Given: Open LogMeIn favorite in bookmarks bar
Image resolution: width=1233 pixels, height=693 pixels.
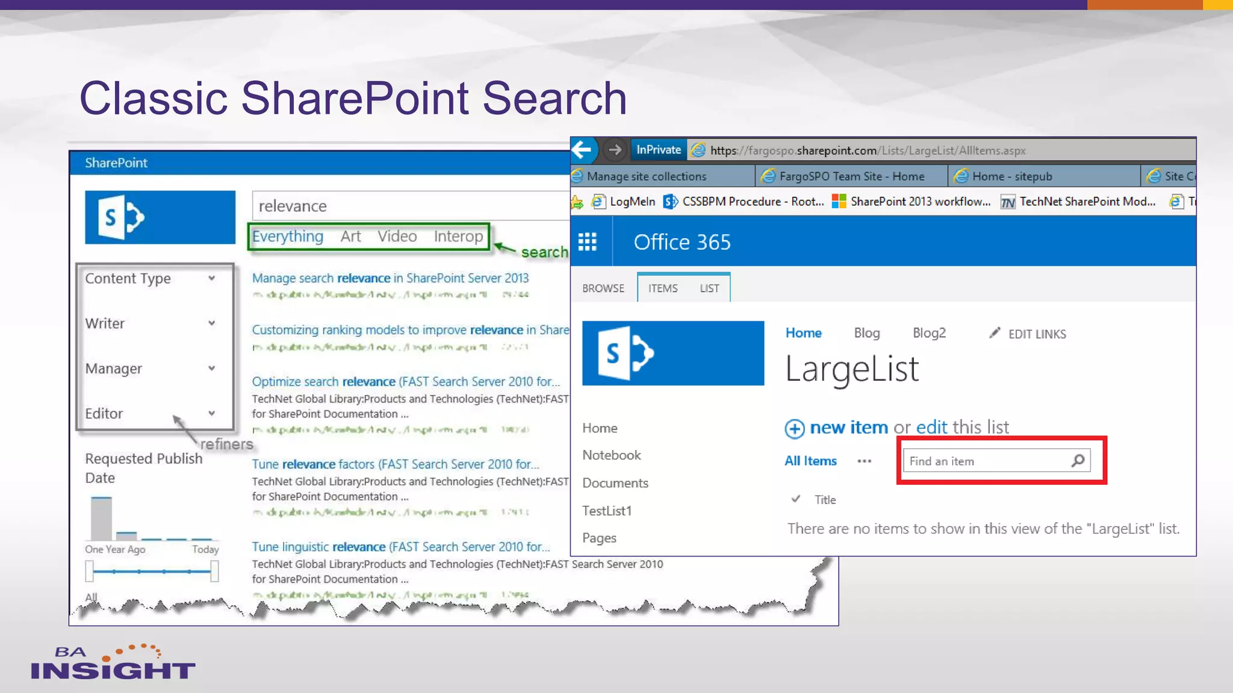Looking at the screenshot, I should (624, 202).
